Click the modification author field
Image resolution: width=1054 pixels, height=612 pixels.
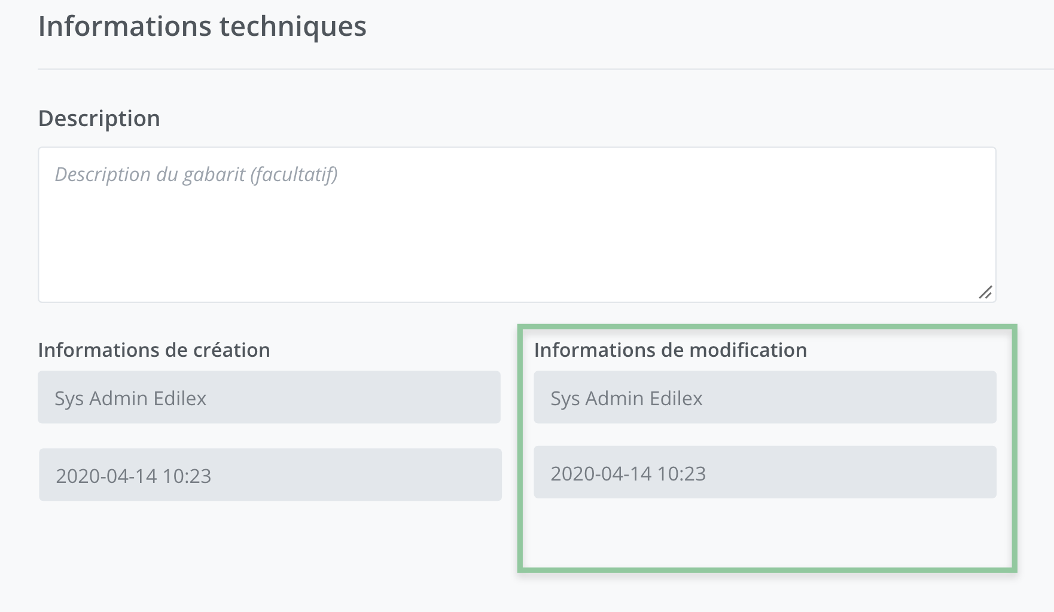click(764, 397)
